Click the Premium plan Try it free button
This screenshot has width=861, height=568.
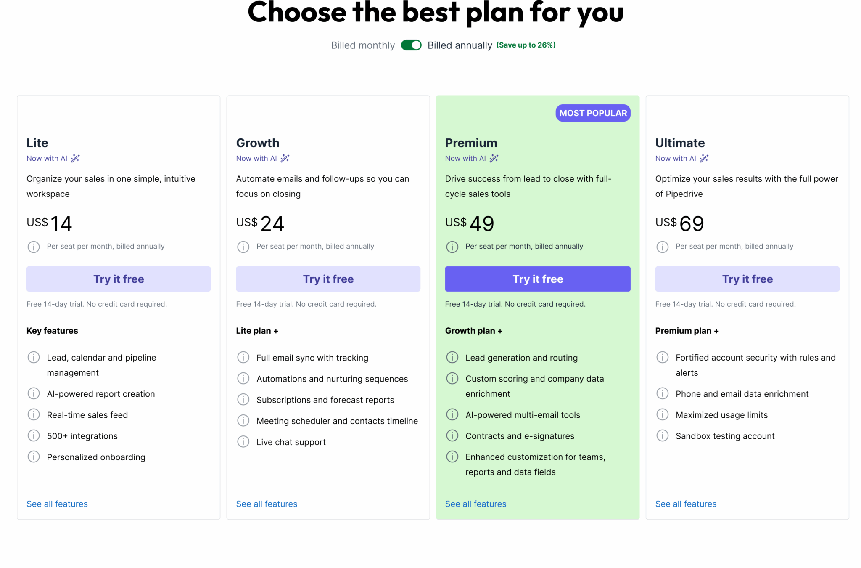click(538, 279)
